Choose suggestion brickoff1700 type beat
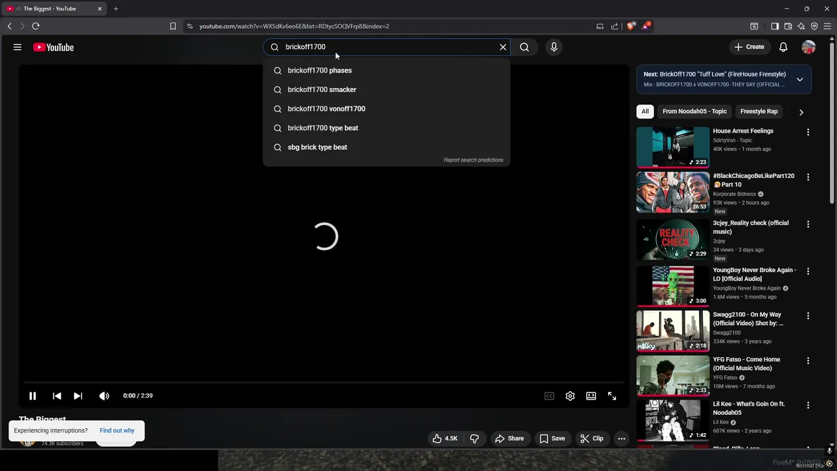Image resolution: width=837 pixels, height=471 pixels. coord(386,128)
